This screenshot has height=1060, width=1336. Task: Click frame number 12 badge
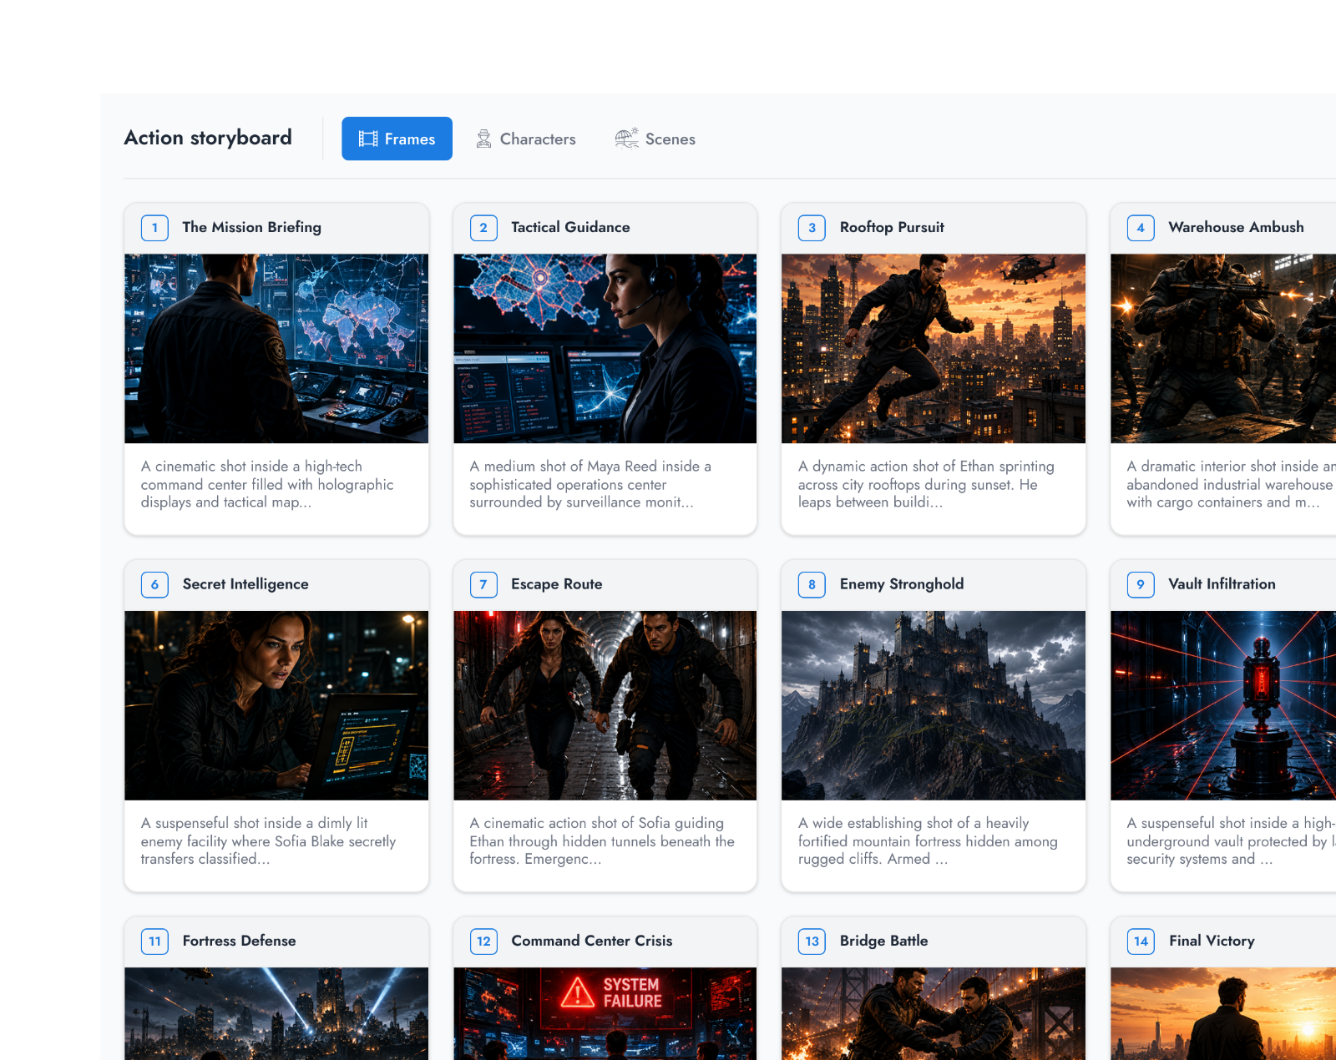(x=483, y=941)
